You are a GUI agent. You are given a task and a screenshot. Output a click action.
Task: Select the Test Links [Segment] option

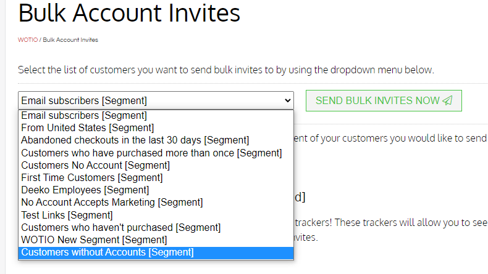[156, 215]
